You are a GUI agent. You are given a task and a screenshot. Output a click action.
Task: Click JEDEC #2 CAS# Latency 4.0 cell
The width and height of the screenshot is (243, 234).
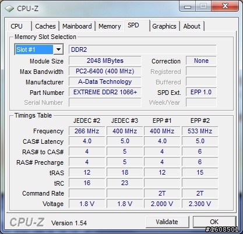coord(87,141)
